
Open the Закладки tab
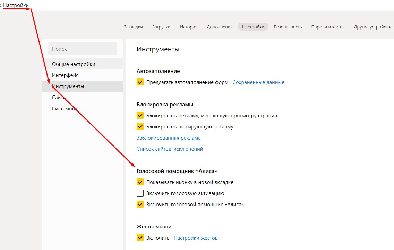click(x=133, y=27)
